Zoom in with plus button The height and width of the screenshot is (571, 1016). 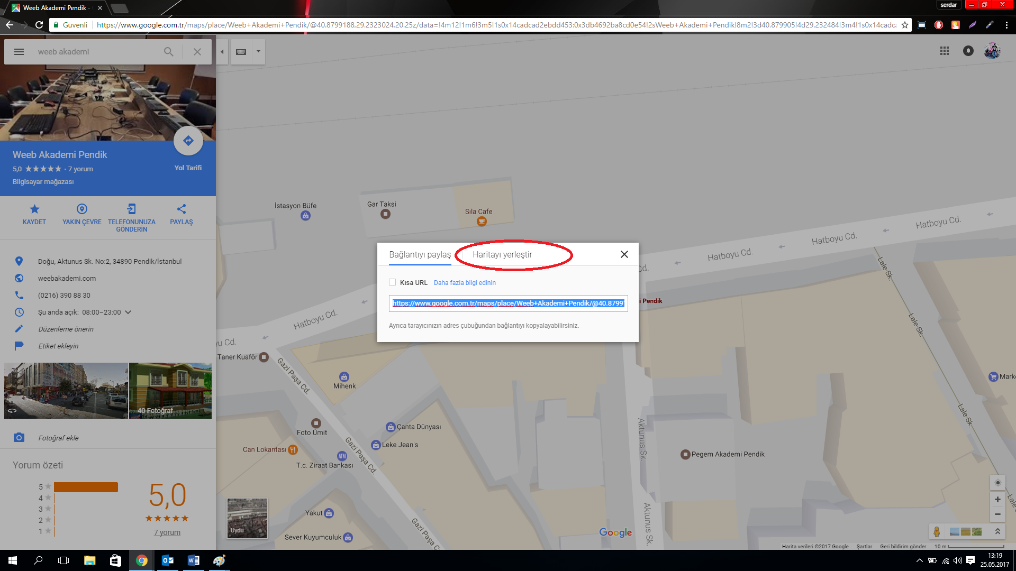pyautogui.click(x=997, y=499)
